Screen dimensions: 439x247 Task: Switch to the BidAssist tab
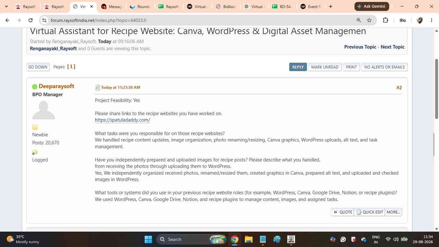(226, 6)
